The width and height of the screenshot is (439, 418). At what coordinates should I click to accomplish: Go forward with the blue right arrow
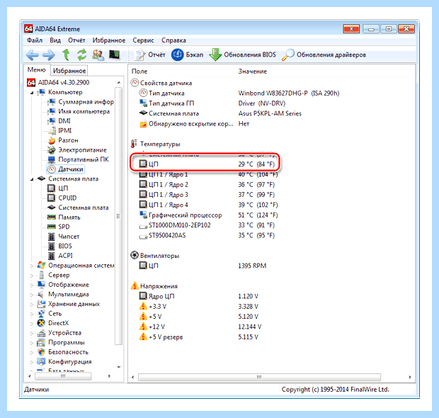click(x=49, y=55)
